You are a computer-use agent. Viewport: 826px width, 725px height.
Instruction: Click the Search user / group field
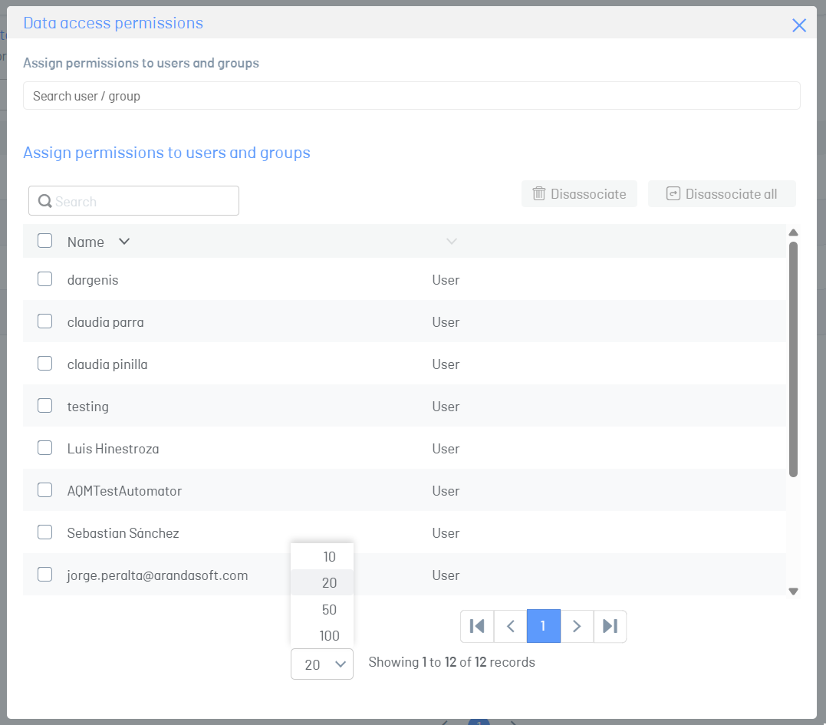tap(411, 95)
